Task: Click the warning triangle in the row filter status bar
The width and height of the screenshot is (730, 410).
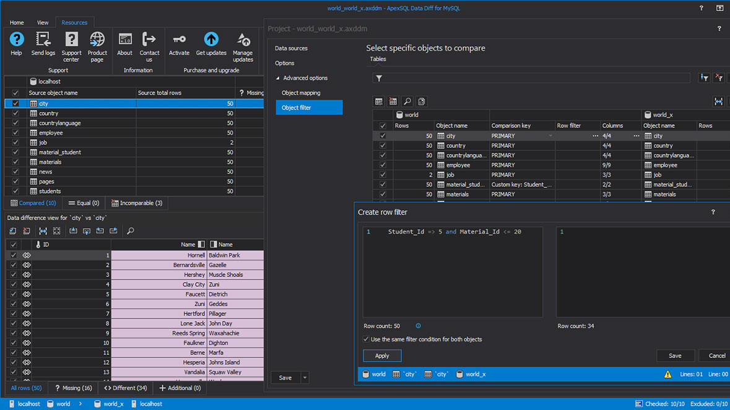Action: pos(667,374)
